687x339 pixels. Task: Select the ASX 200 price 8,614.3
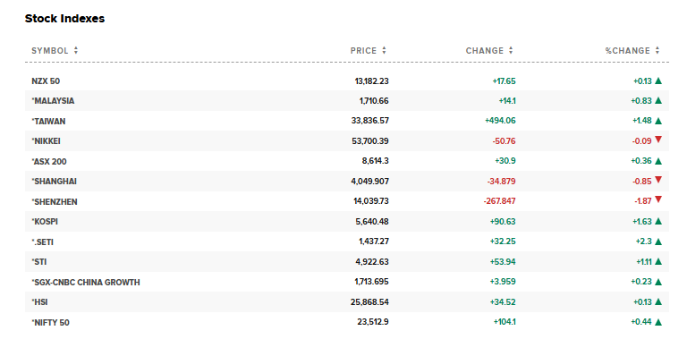(375, 162)
